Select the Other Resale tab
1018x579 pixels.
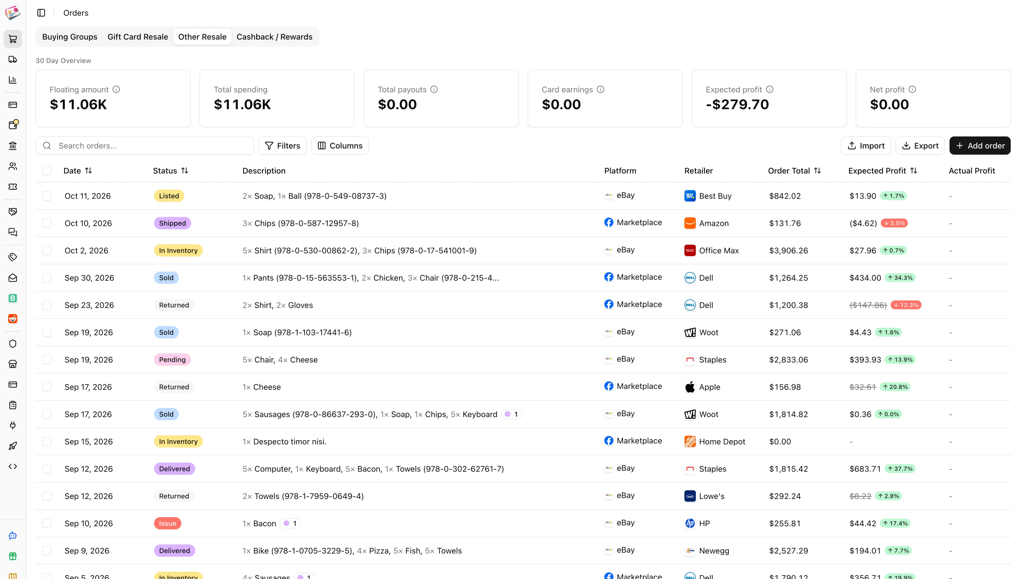point(202,37)
